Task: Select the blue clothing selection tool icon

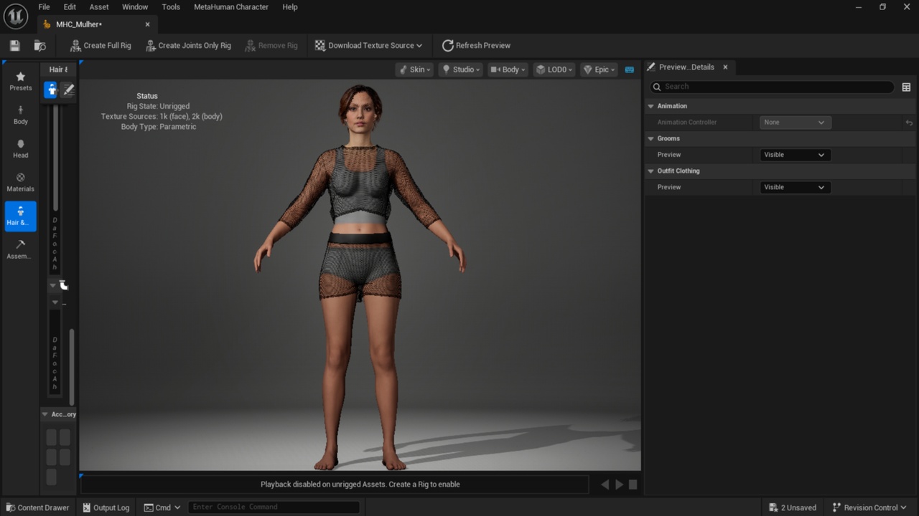Action: (x=51, y=90)
